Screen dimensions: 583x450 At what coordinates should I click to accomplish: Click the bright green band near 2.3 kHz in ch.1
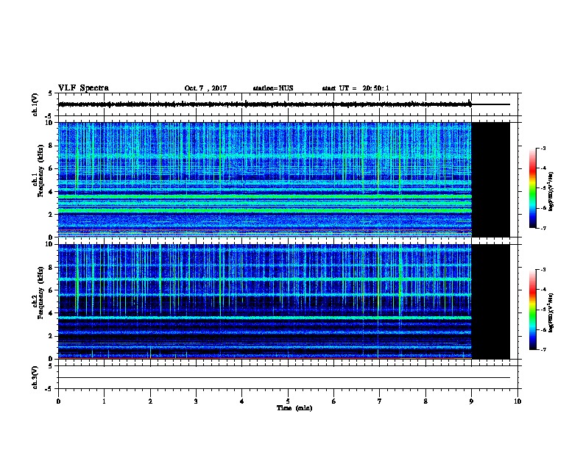[x=265, y=210]
